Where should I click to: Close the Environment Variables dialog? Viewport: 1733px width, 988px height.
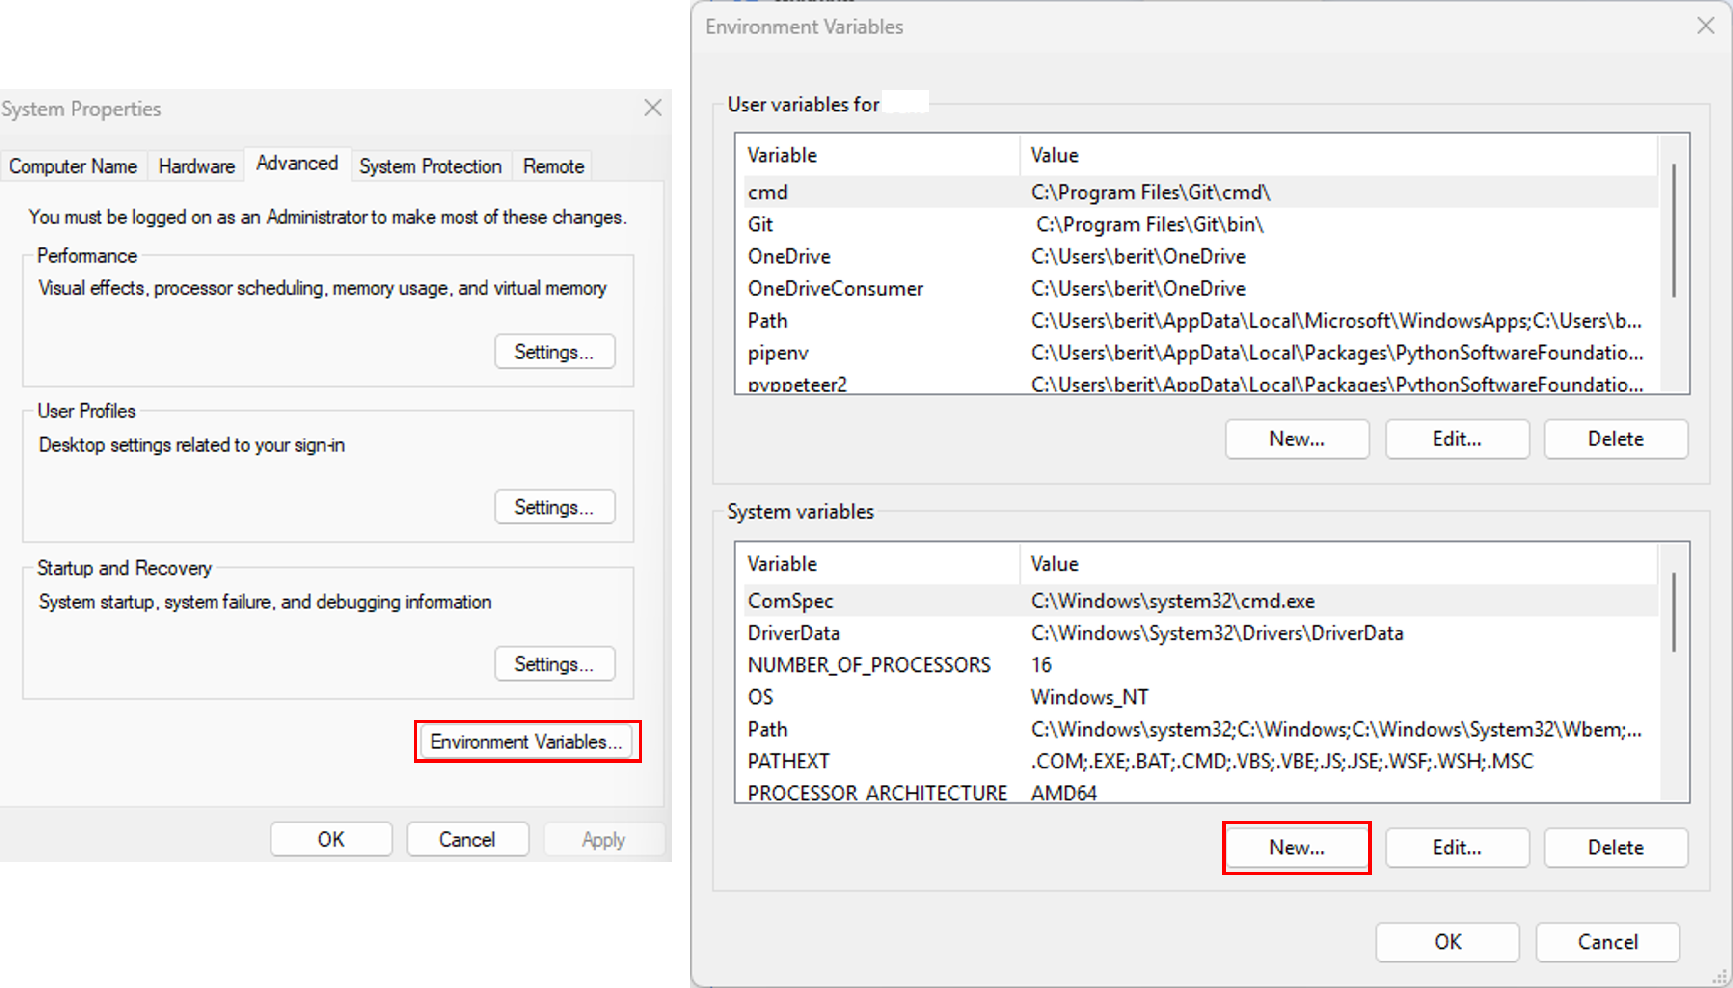tap(1705, 26)
